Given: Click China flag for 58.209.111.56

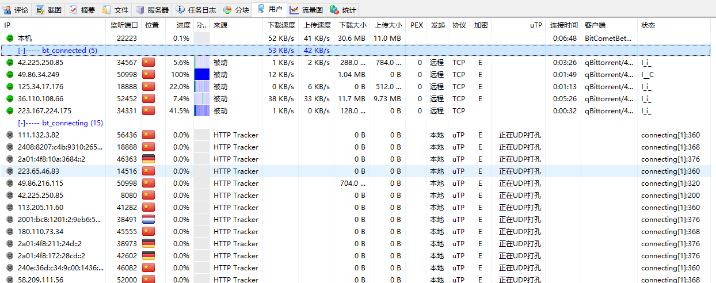Looking at the screenshot, I should pyautogui.click(x=148, y=280).
